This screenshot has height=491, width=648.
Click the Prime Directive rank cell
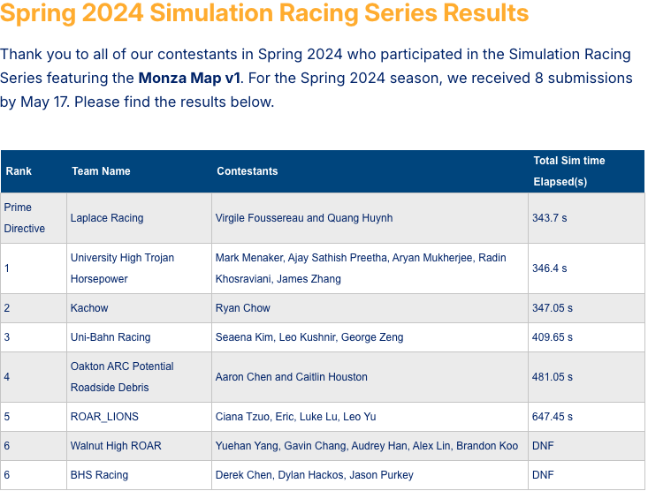(24, 218)
